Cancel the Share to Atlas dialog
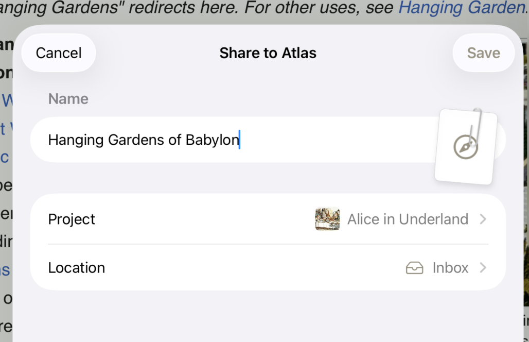This screenshot has width=529, height=342. (58, 53)
